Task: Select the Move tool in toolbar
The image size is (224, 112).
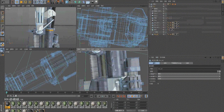Action: tap(17, 2)
